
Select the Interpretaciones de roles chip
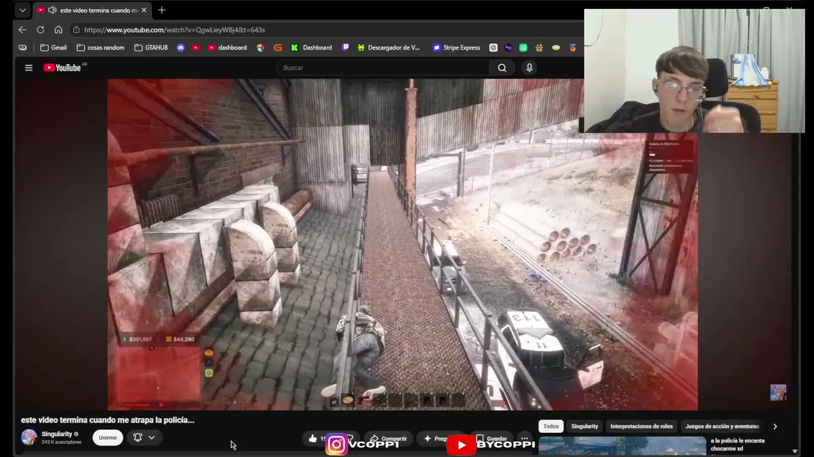641,427
